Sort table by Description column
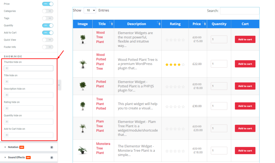Image resolution: width=275 pixels, height=163 pixels. (138, 24)
